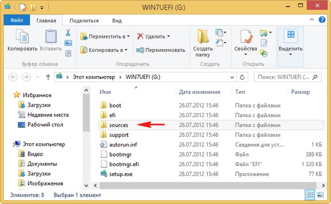Screen dimensions: 331x204
Task: Click the Edit icon in Open group
Action: [264, 43]
